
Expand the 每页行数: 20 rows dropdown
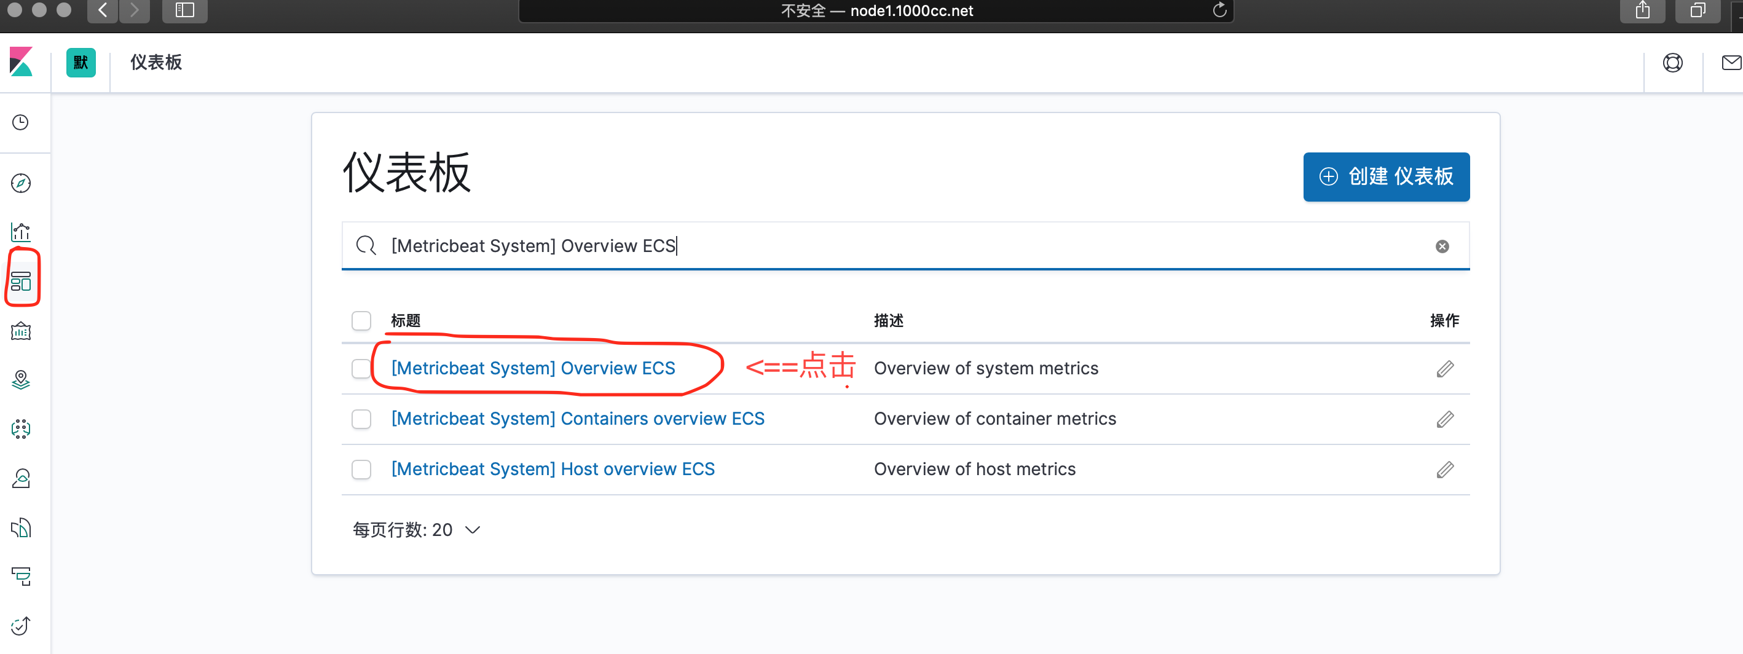click(x=416, y=529)
